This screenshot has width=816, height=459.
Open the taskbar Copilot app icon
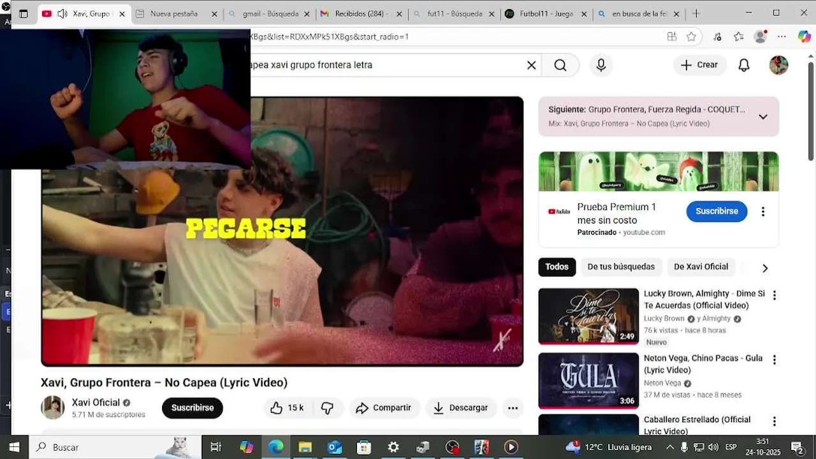[x=246, y=448]
